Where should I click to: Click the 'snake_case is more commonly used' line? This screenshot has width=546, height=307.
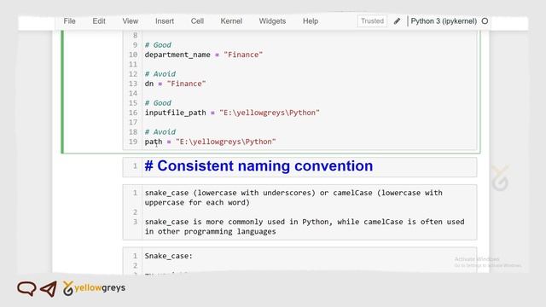305,227
